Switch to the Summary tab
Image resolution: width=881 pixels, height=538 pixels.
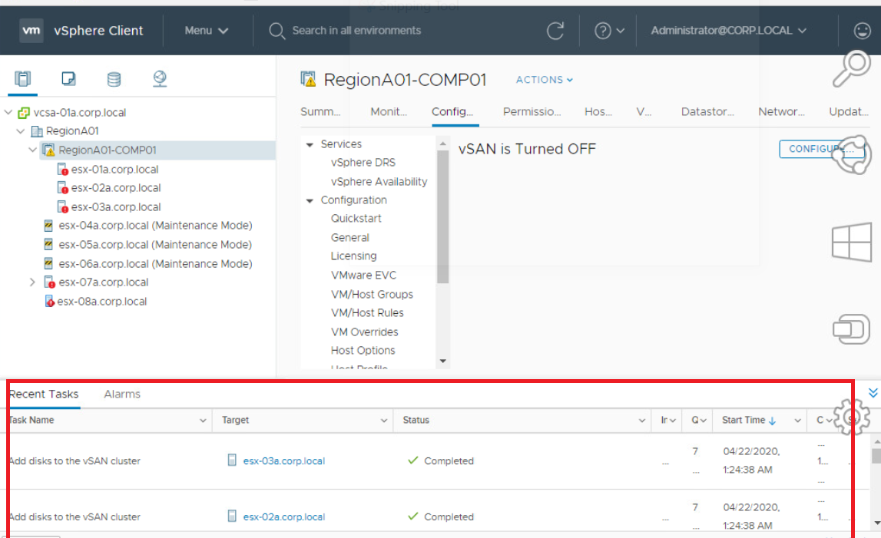coord(320,112)
